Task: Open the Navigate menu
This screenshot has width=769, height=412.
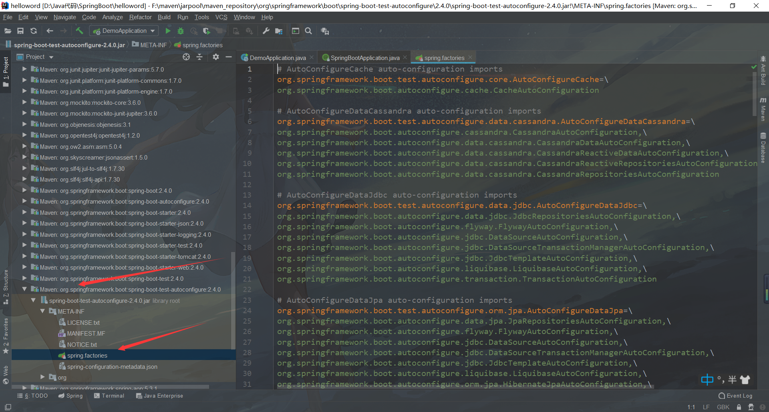Action: (64, 17)
